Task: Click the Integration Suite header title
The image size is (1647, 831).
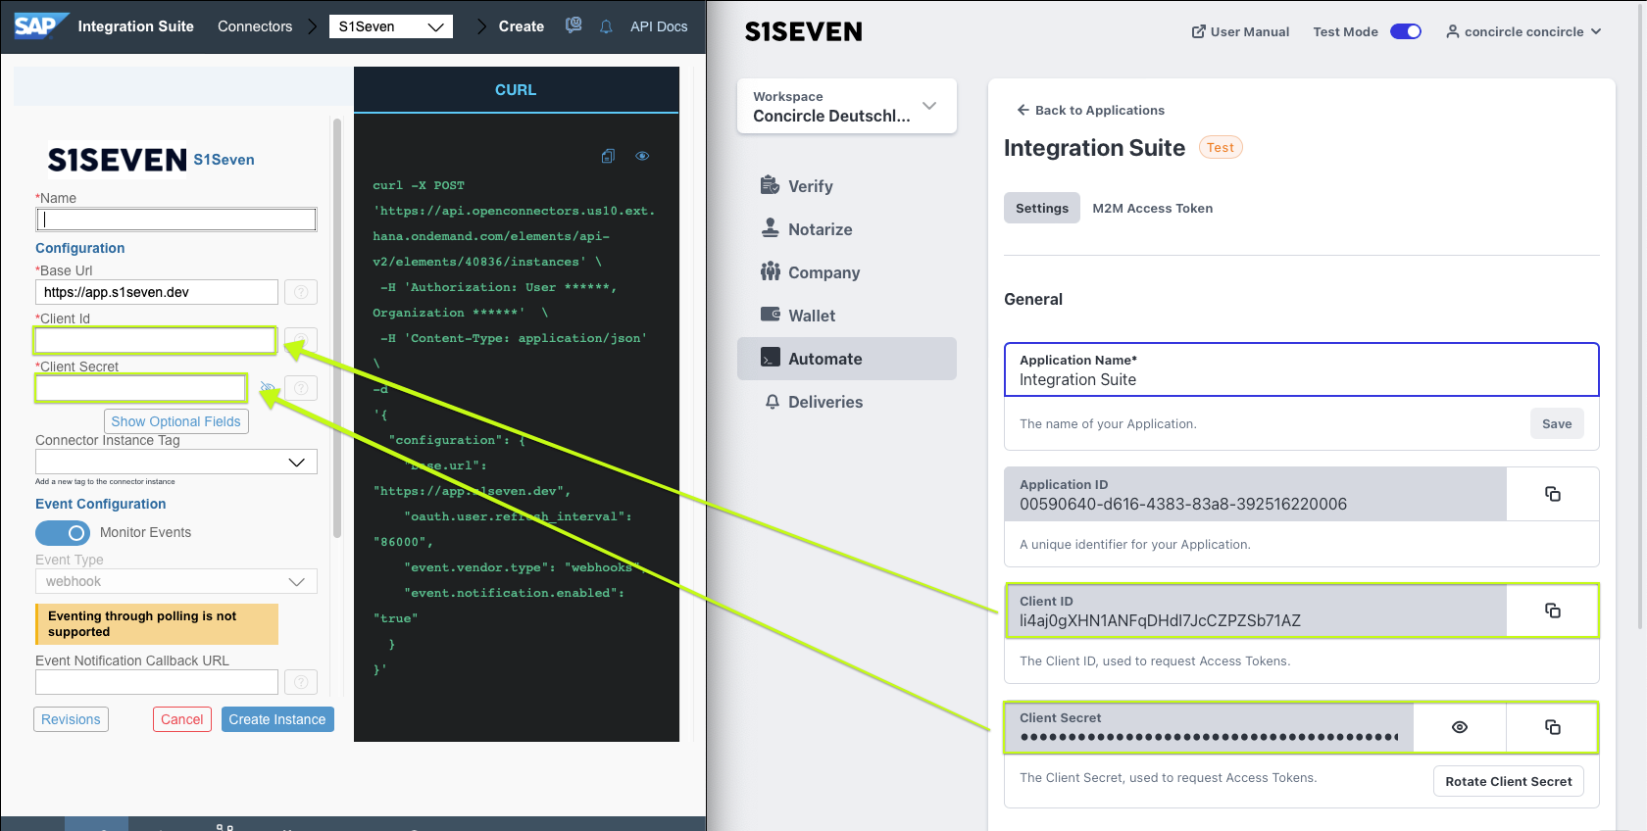Action: tap(136, 26)
